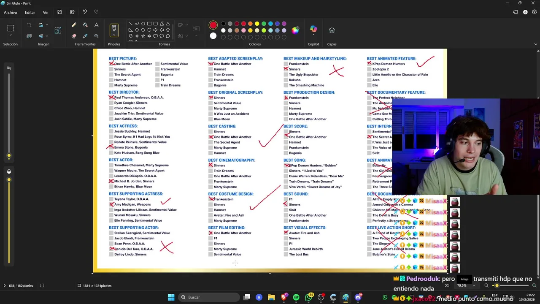Undo the last stroke
The image size is (540, 304).
point(85,12)
